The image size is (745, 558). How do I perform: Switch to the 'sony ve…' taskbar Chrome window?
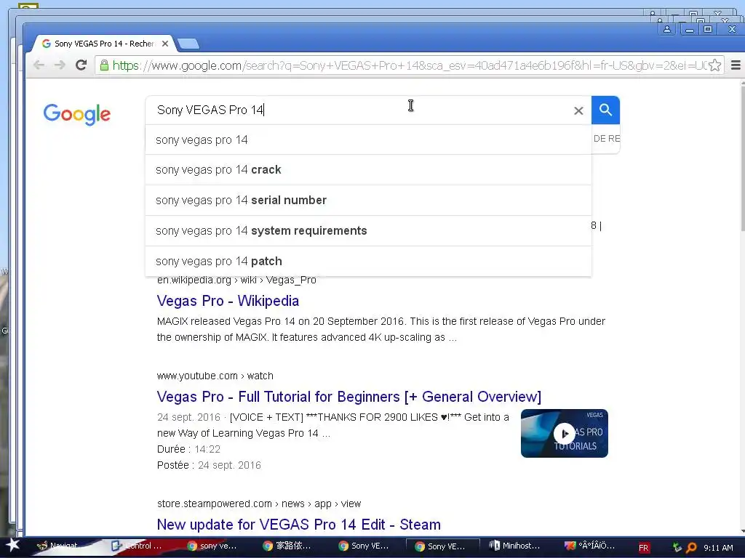212,546
